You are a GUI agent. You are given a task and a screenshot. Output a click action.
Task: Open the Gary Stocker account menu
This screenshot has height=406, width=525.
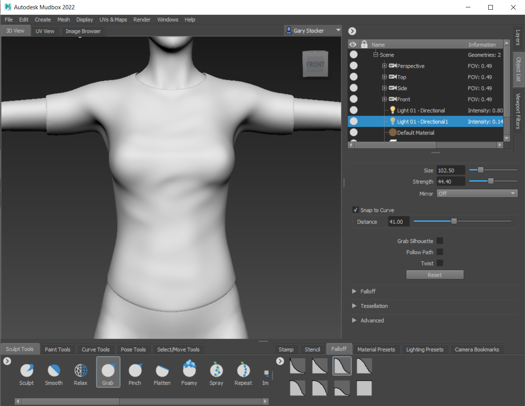point(313,31)
